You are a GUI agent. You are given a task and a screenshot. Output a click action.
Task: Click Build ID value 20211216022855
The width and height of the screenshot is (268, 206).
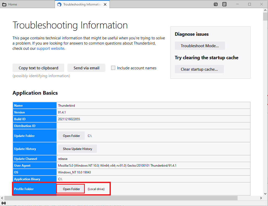(x=69, y=119)
